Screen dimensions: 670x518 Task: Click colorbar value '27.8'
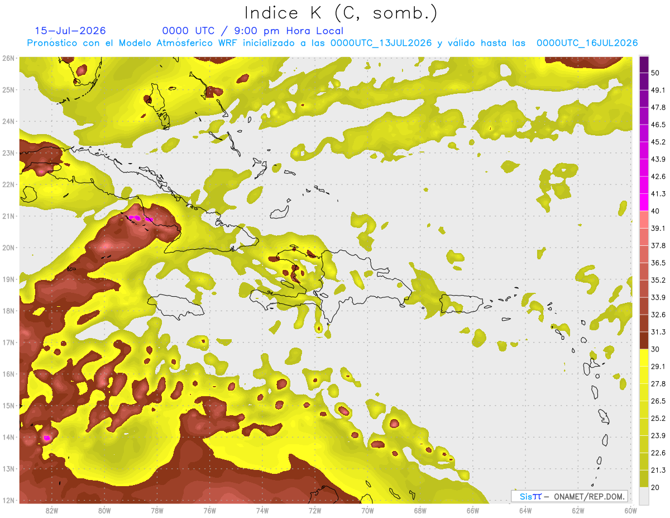click(x=658, y=384)
